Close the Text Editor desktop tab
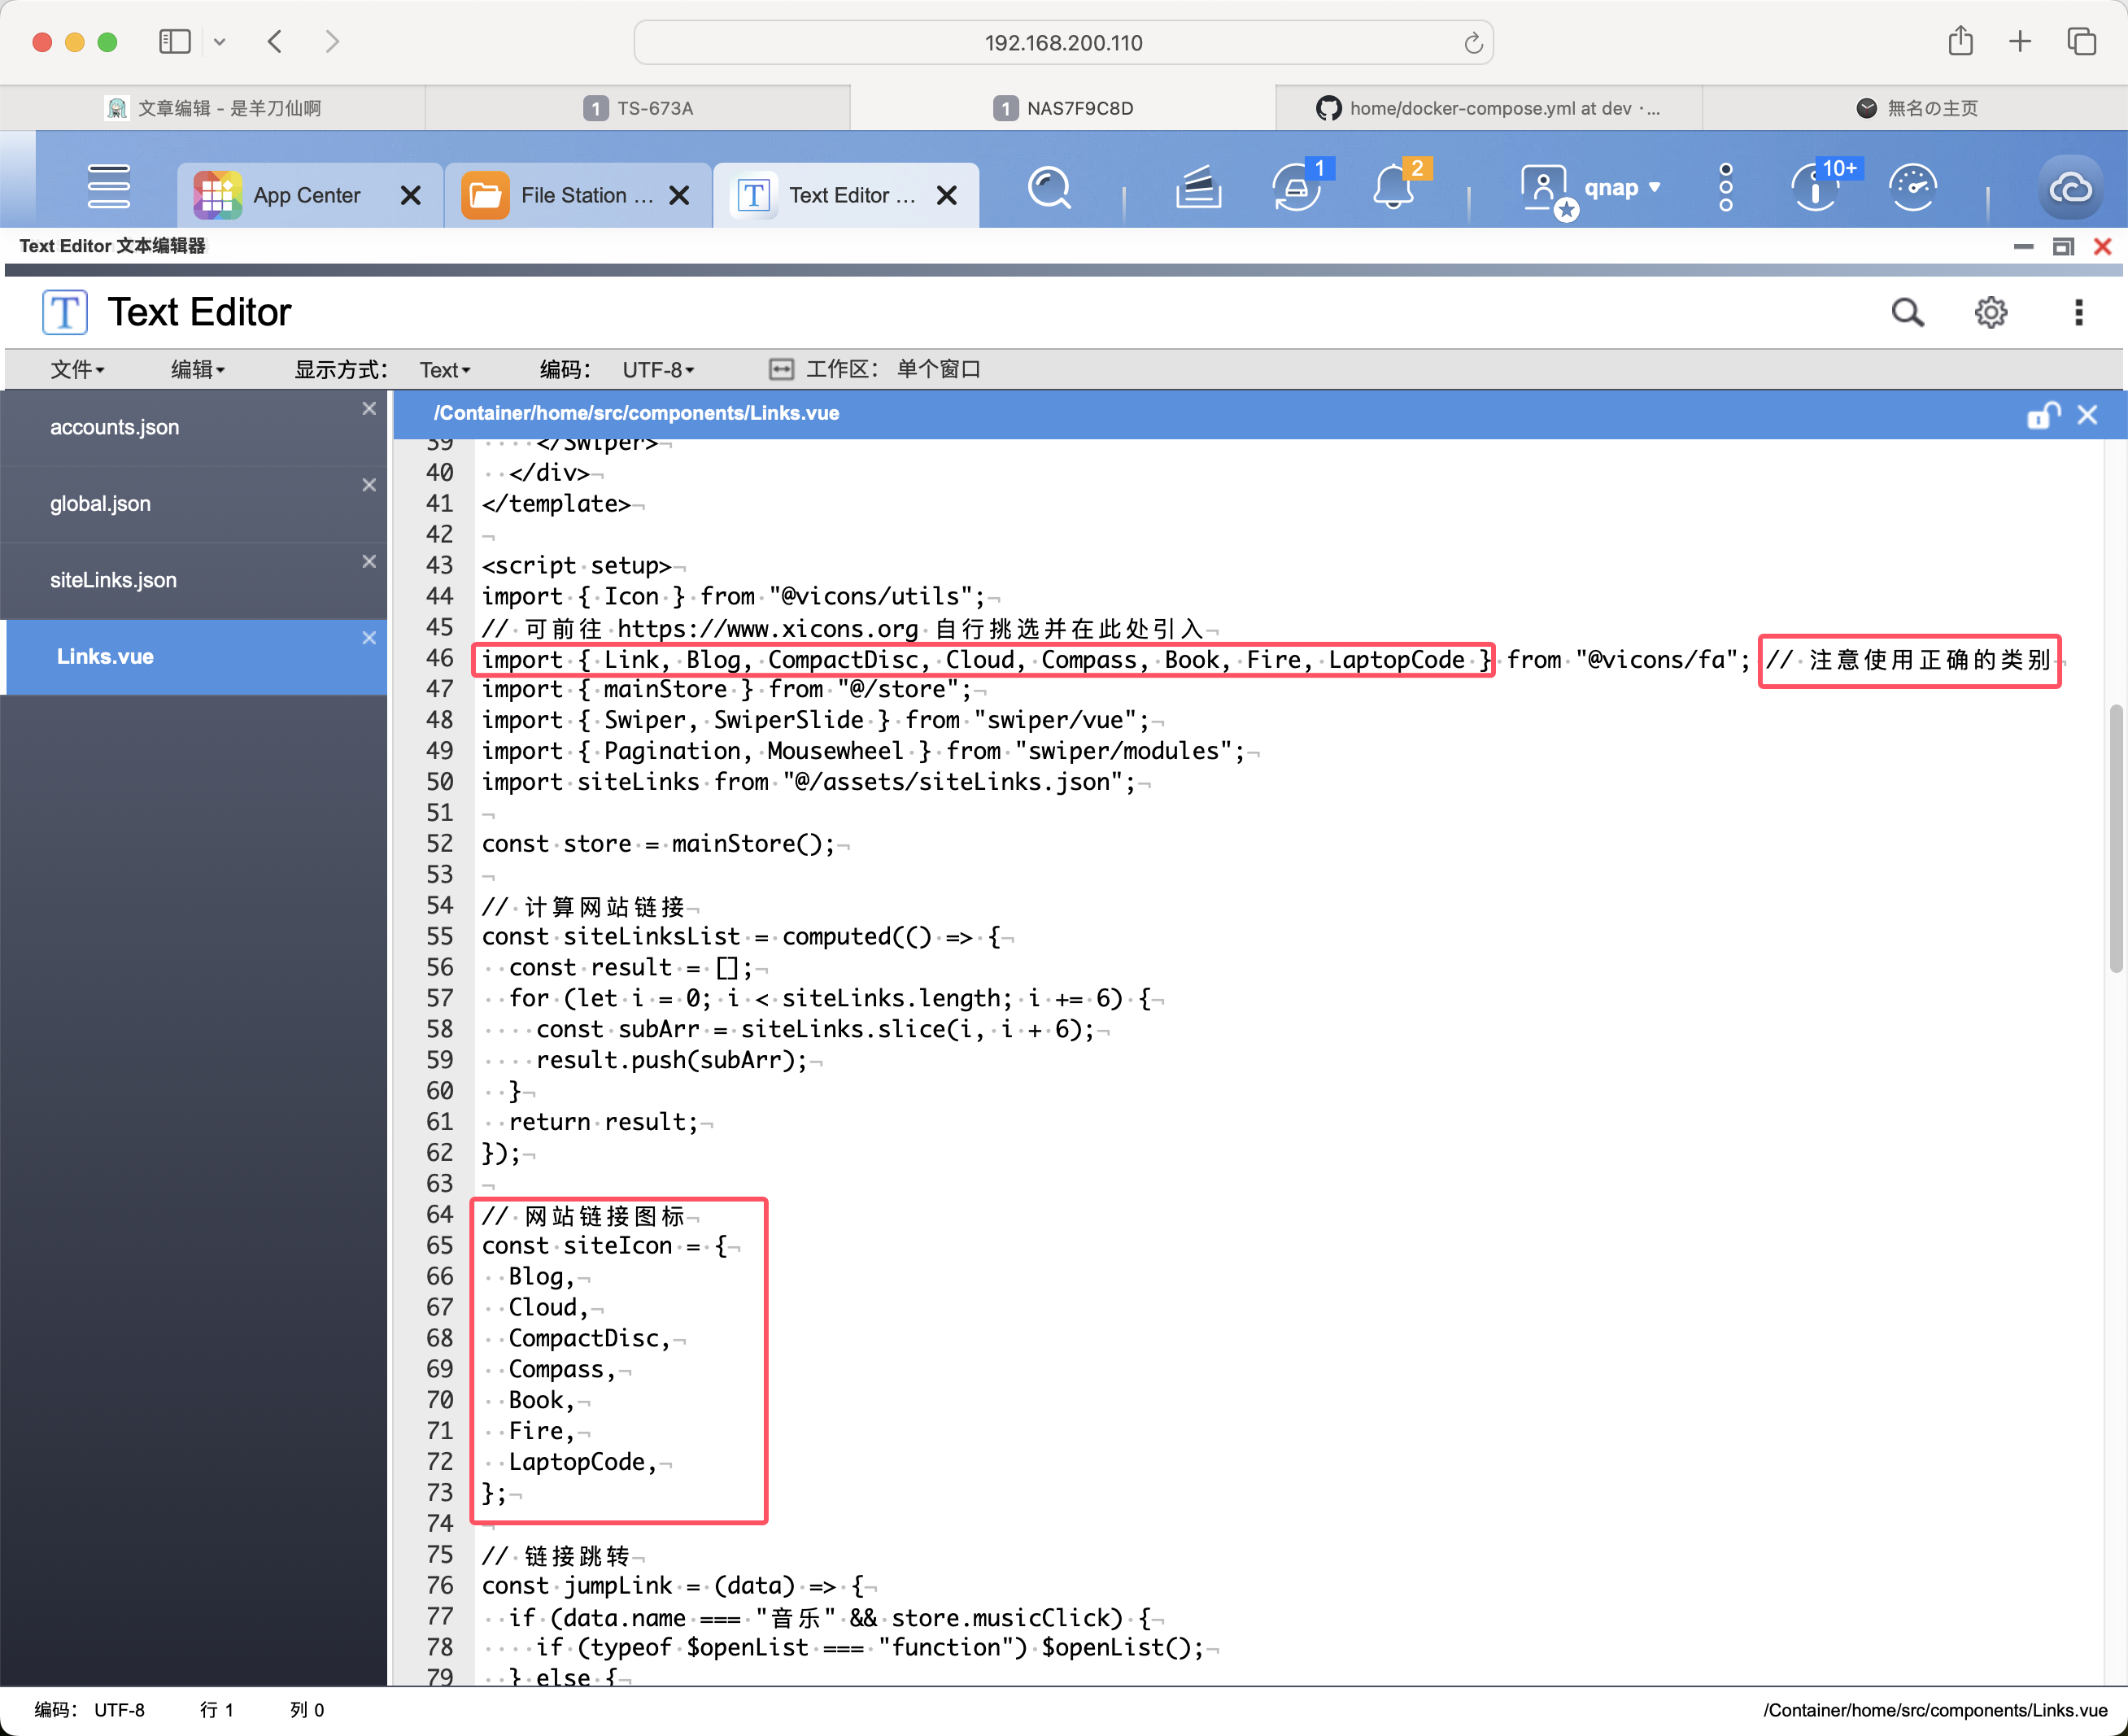The image size is (2128, 1736). pos(947,195)
